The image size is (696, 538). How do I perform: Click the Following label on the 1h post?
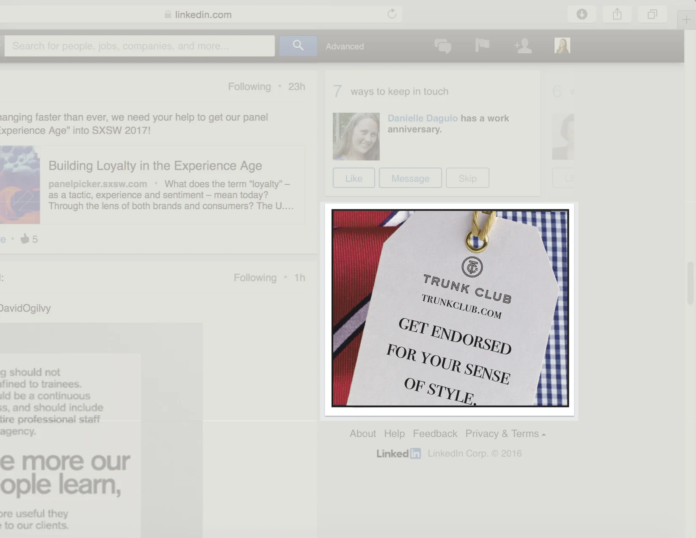click(255, 278)
